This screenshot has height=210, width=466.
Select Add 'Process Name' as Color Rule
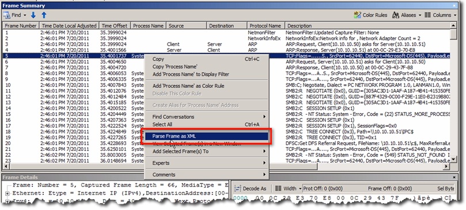click(207, 86)
